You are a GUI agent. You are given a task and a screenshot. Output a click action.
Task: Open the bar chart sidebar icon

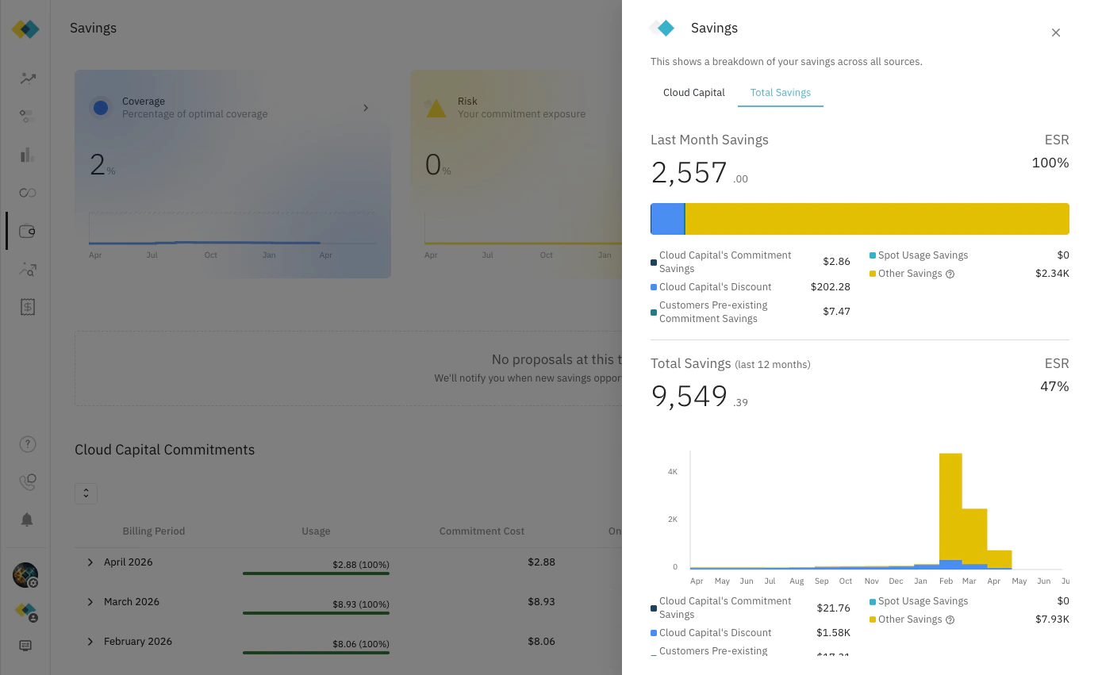pos(28,155)
